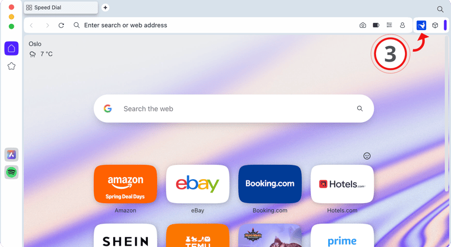Open Easy Setup sliders icon
This screenshot has height=247, width=451.
[x=389, y=26]
